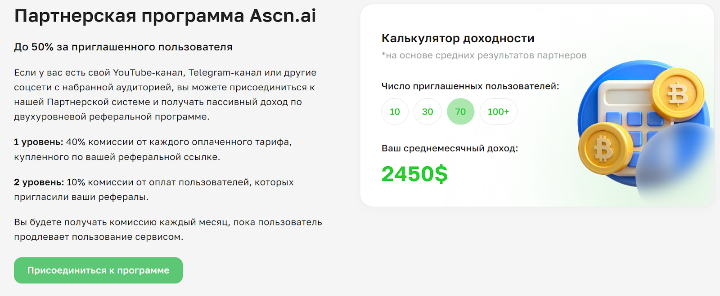The width and height of the screenshot is (720, 296).
Task: Select the 10 invited users option
Action: click(x=395, y=111)
